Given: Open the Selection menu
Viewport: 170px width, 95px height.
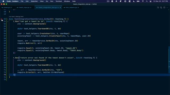Looking at the screenshot, I should tap(34, 1).
